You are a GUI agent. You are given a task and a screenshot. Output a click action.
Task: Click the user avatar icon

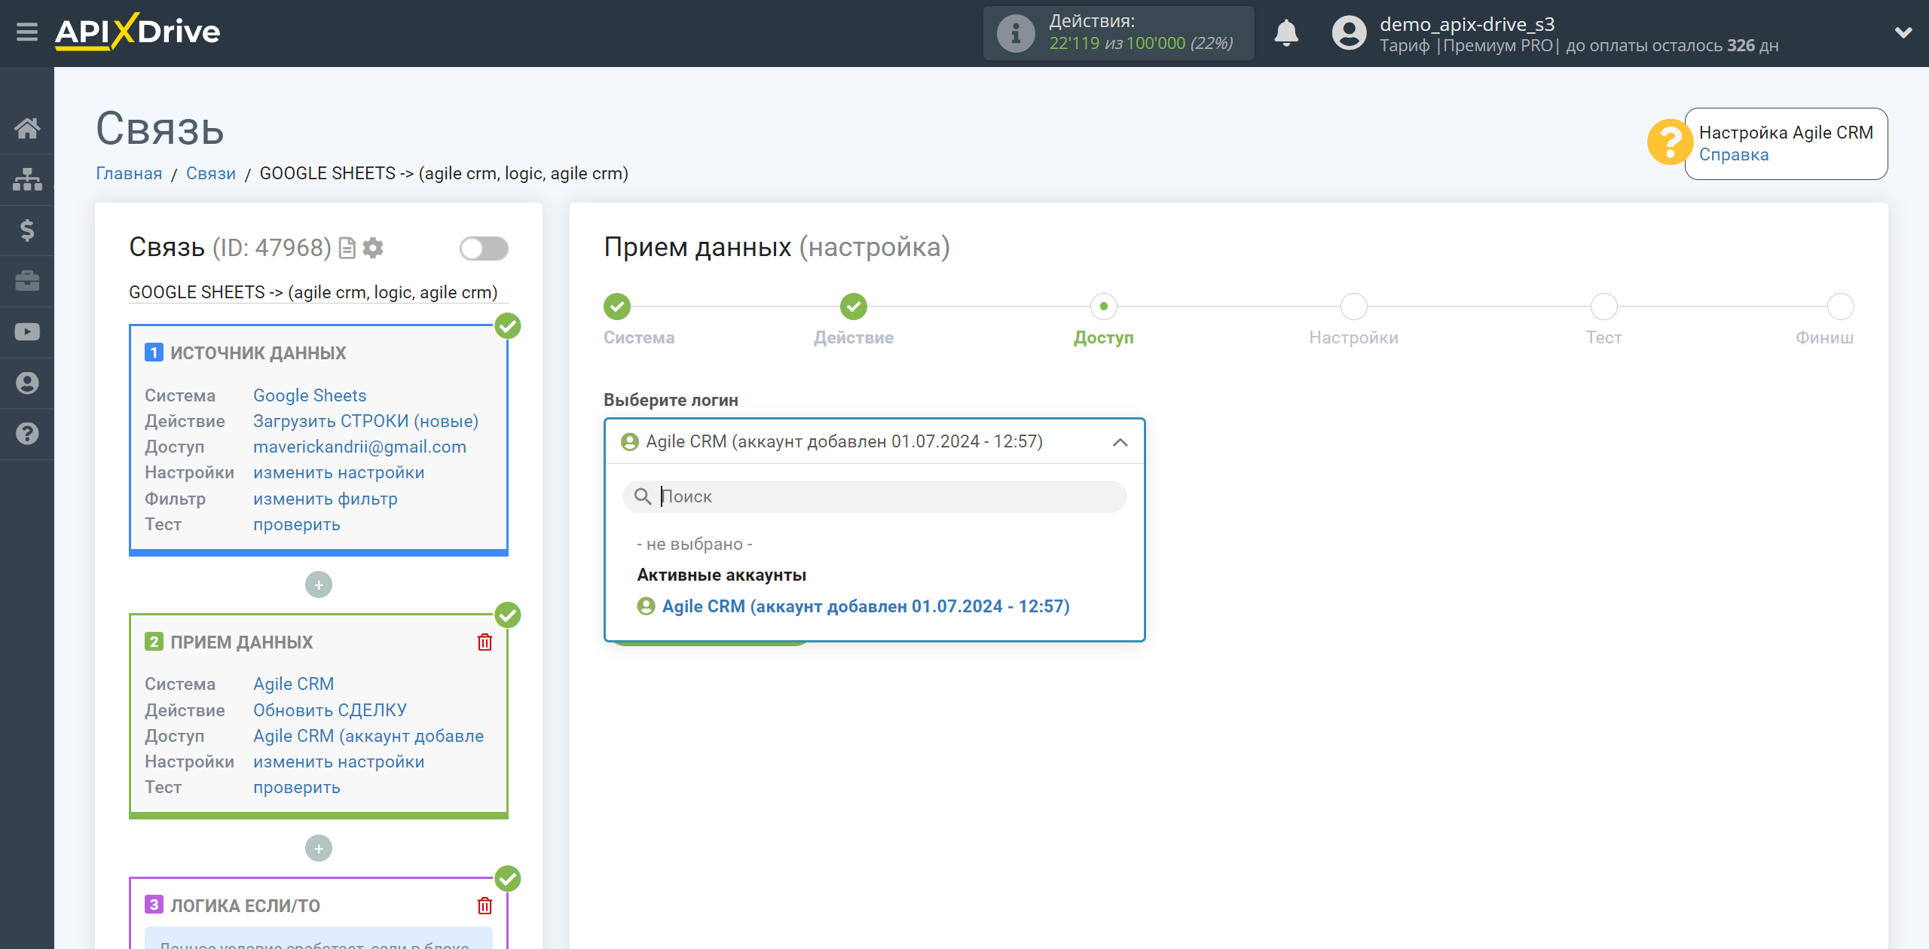[x=1348, y=33]
